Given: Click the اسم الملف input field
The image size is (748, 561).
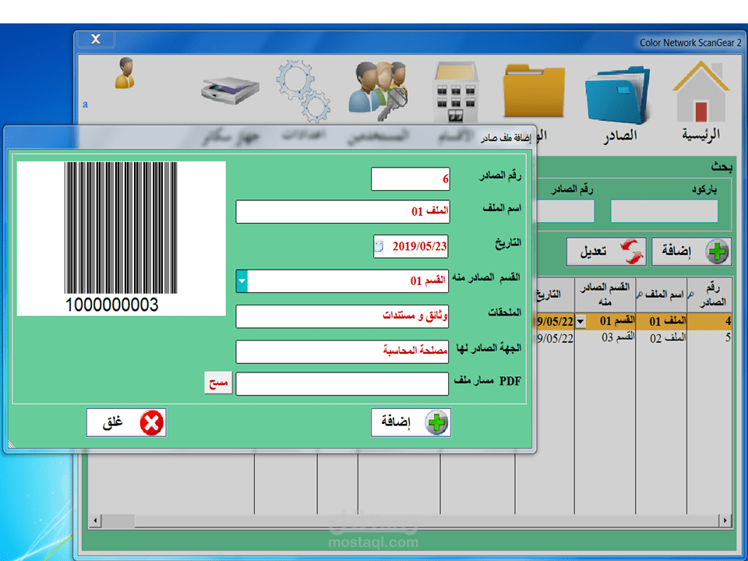Looking at the screenshot, I should [x=343, y=211].
